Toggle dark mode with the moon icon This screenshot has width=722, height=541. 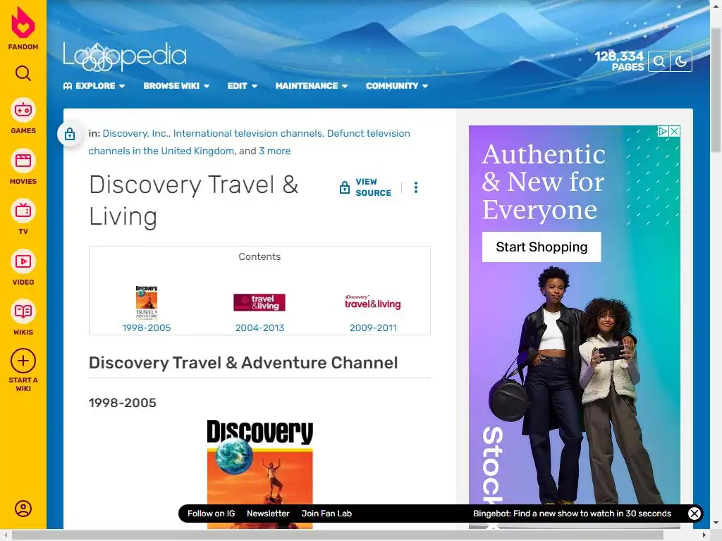click(x=681, y=61)
